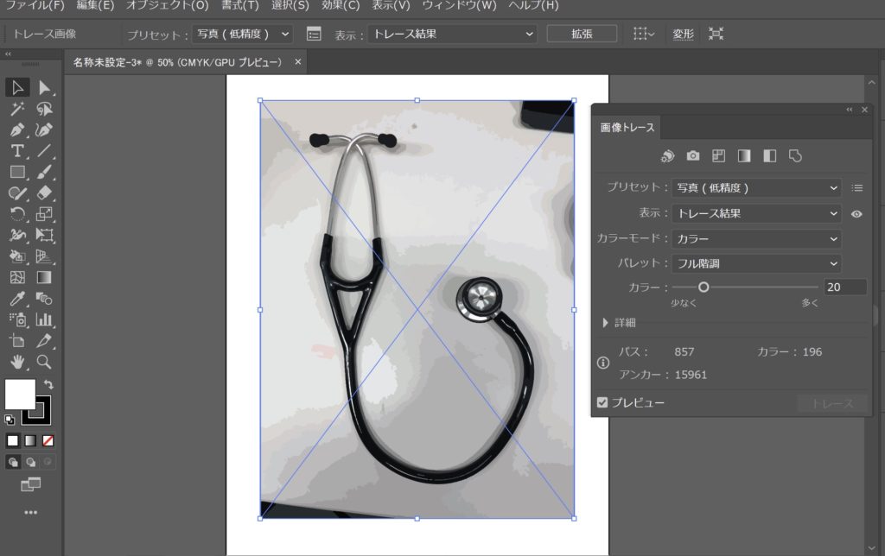Select the Mesh tool
885x556 pixels.
pos(17,277)
